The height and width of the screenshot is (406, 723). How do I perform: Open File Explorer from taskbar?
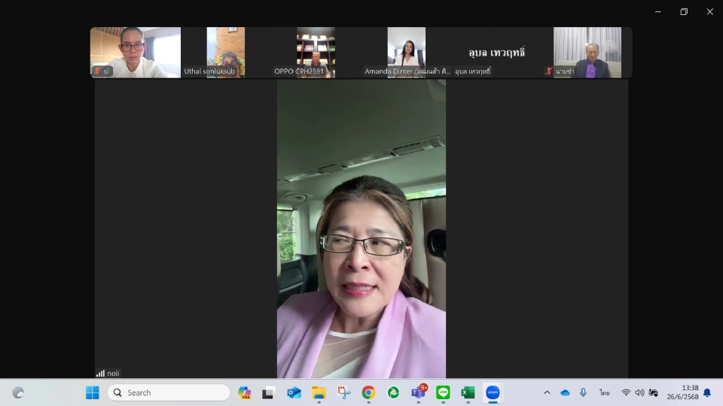pos(319,392)
